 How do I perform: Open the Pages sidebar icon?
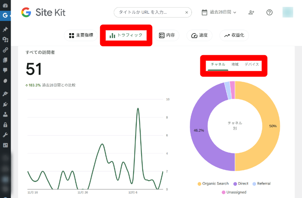click(x=5, y=60)
